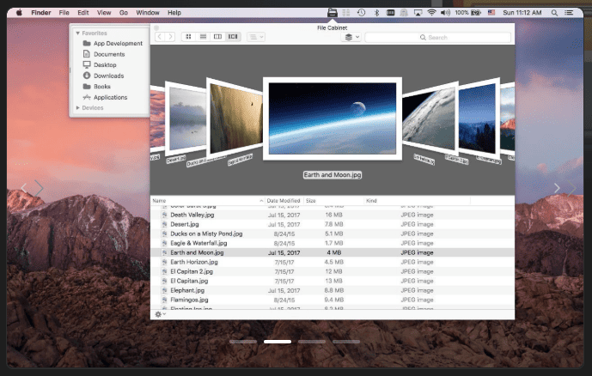Click the Wi-Fi status icon
This screenshot has width=592, height=376.
431,12
